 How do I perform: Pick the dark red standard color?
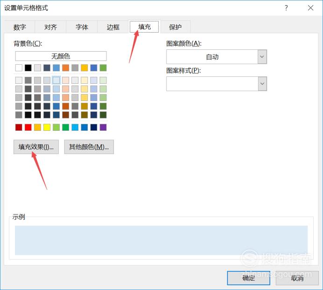click(19, 128)
